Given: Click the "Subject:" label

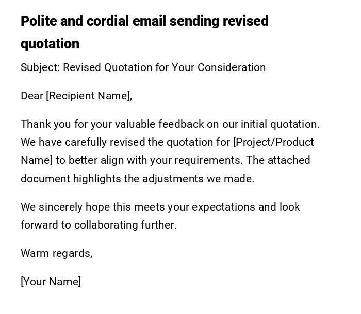Looking at the screenshot, I should 40,67.
